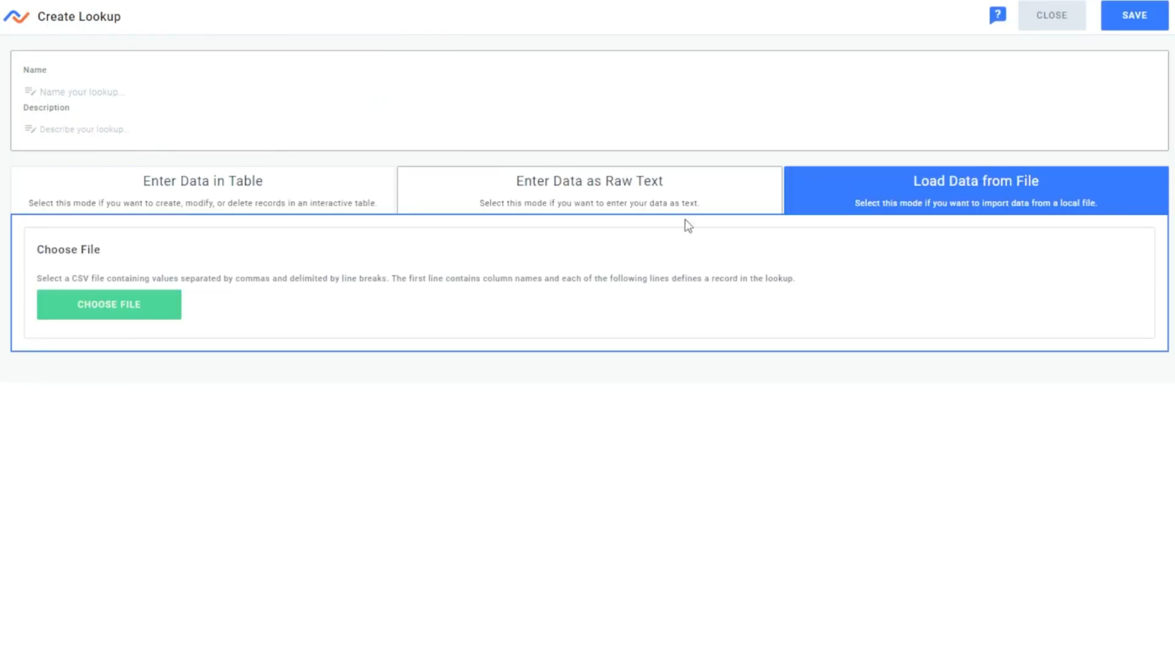
Task: Click the interactive table mode description text
Action: pyautogui.click(x=202, y=203)
